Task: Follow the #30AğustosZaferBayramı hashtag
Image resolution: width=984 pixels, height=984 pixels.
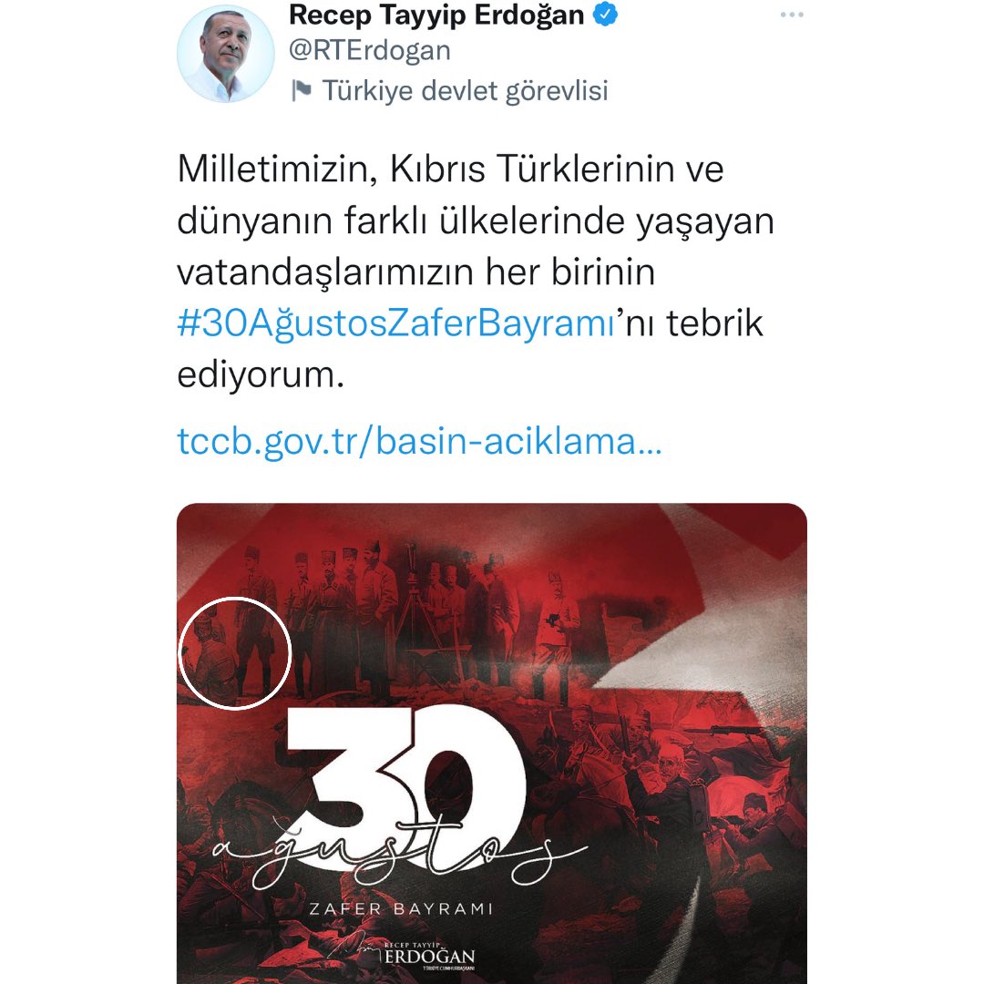Action: click(395, 323)
